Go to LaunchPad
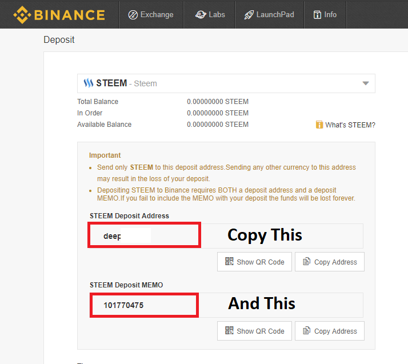 tap(269, 14)
